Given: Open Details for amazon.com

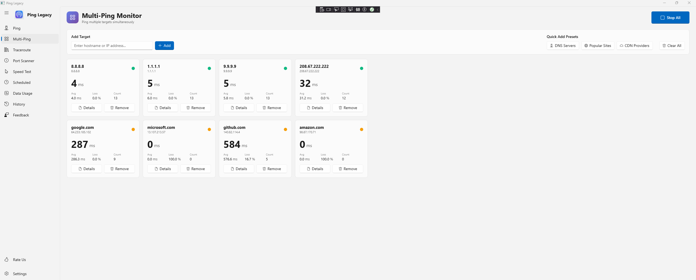Looking at the screenshot, I should [315, 169].
